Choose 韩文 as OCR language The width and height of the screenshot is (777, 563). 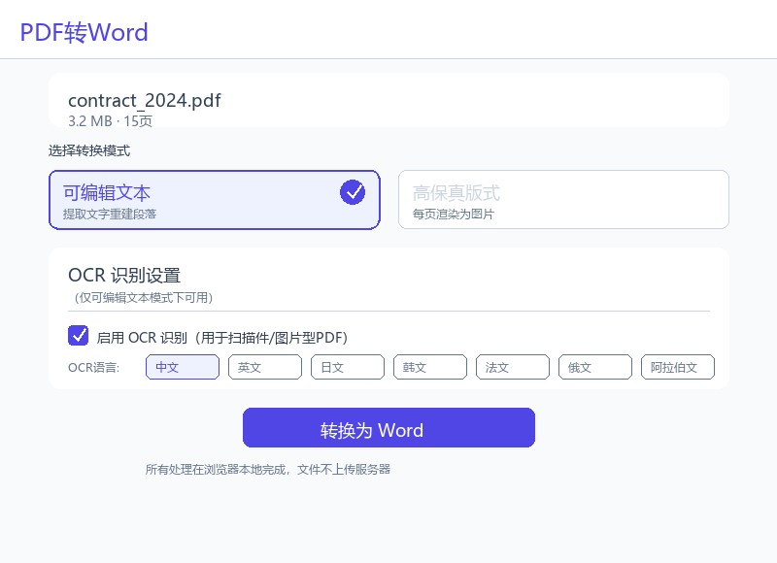(430, 368)
